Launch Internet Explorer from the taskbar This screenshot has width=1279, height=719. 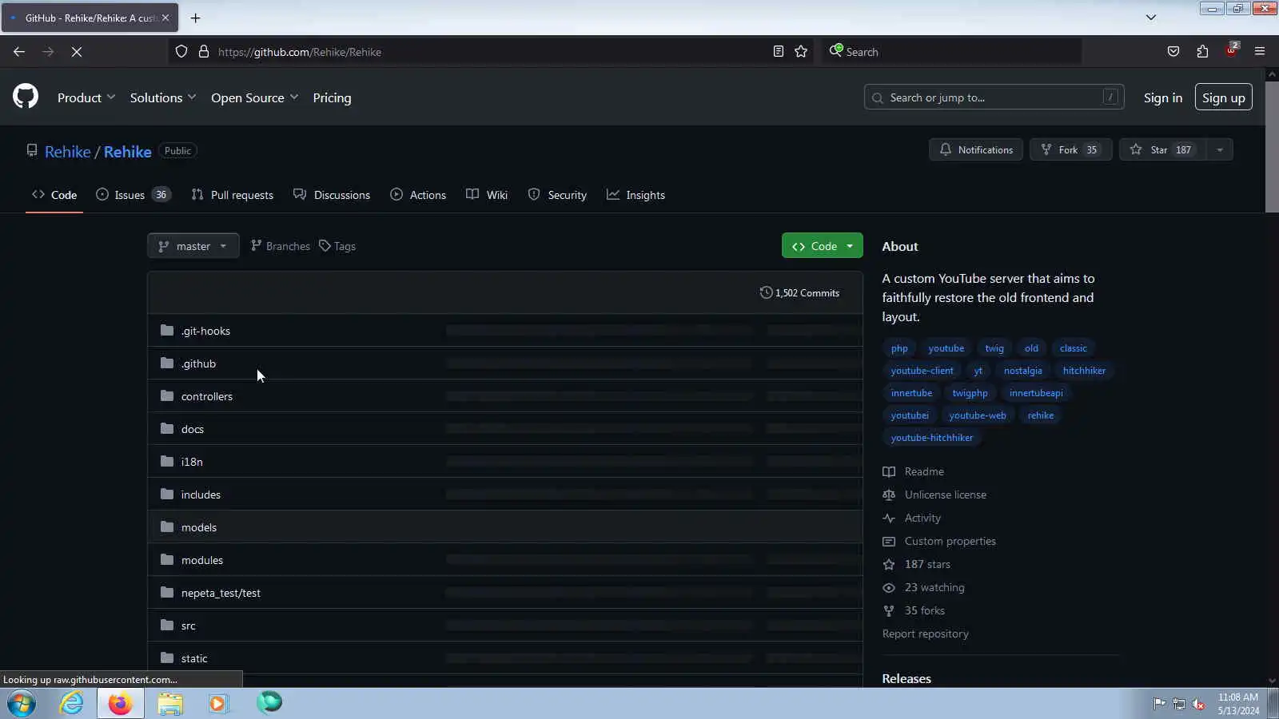71,703
